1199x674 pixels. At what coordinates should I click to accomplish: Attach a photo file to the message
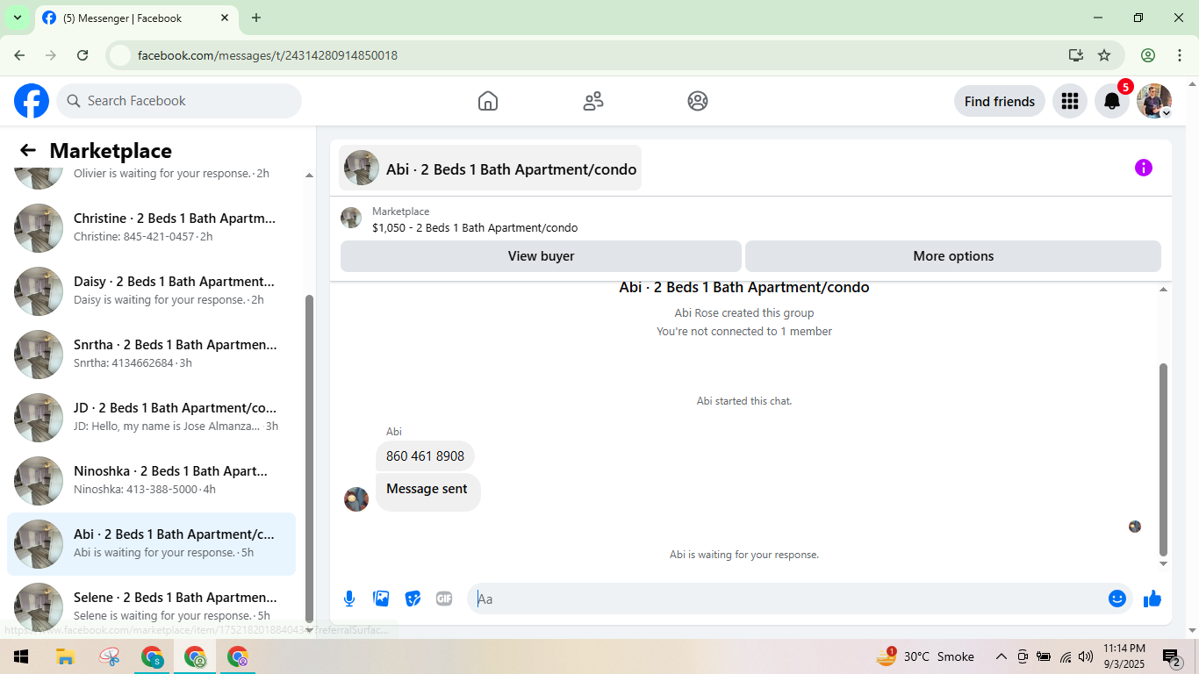(381, 599)
